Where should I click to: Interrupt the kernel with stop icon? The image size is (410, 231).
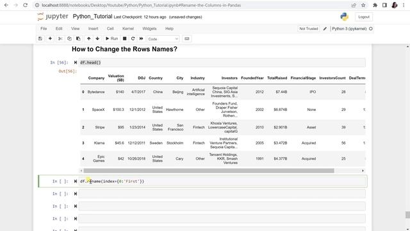(x=125, y=38)
